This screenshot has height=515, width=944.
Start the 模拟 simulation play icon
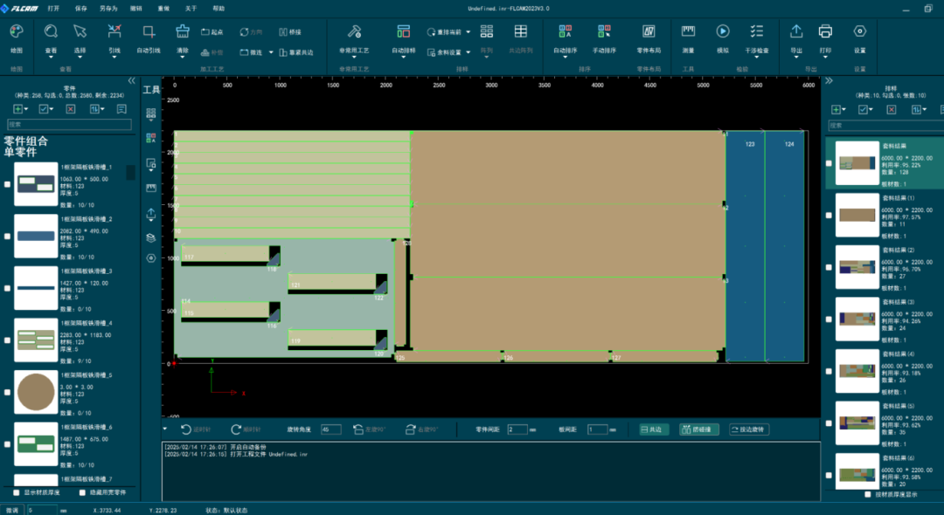coord(723,31)
